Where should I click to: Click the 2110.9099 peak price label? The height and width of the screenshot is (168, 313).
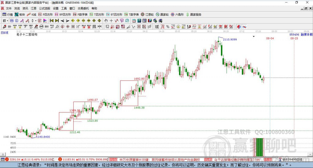tap(230, 39)
